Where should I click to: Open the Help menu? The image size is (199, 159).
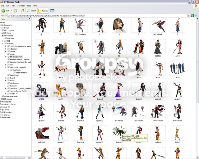click(x=35, y=6)
